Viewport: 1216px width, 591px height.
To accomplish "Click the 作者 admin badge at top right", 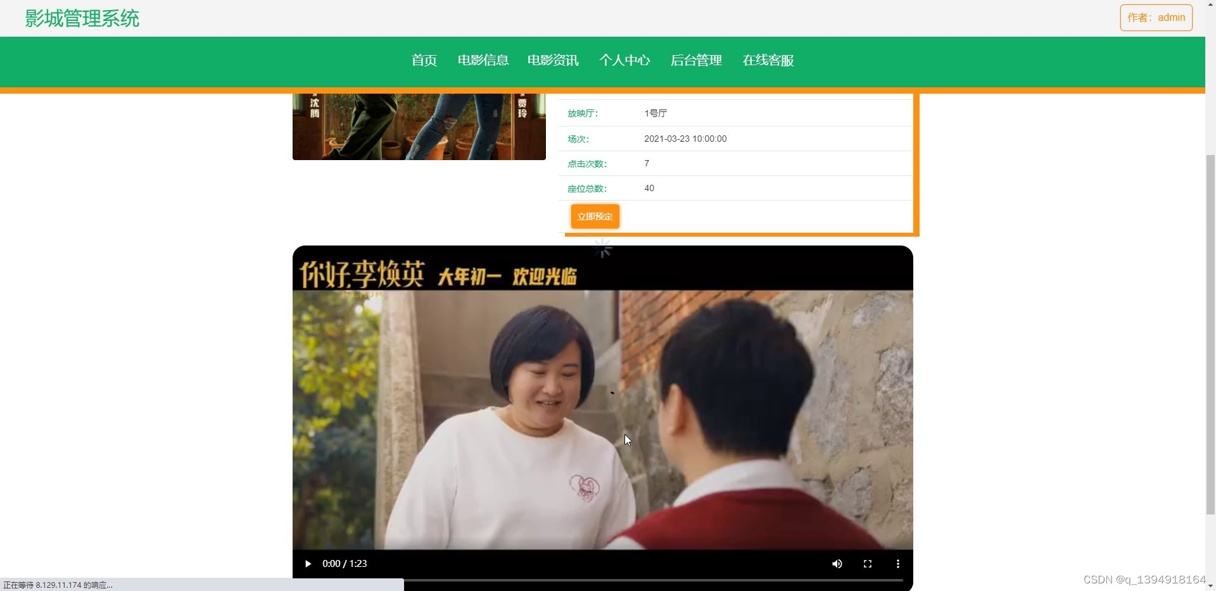I will [1156, 17].
